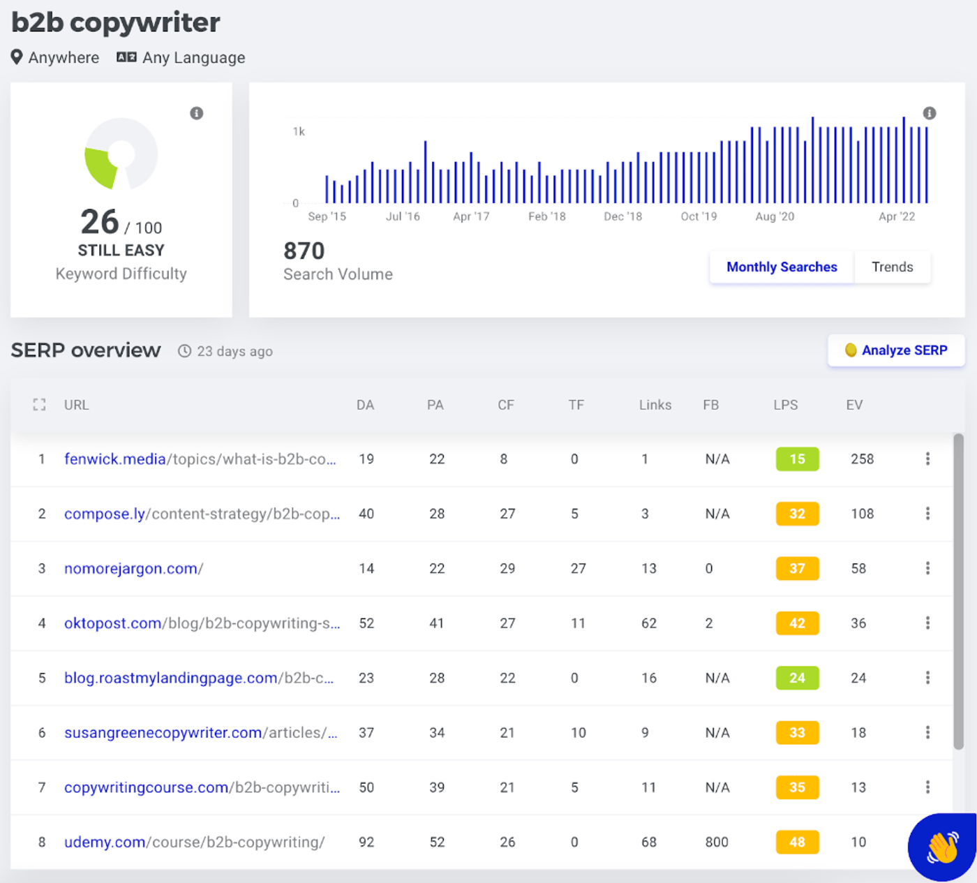Open the susangreenecopywriter.com articles link
The width and height of the screenshot is (977, 883).
tap(201, 732)
